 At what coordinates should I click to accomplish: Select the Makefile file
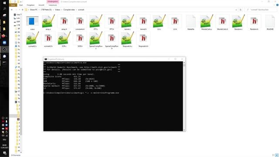(191, 23)
